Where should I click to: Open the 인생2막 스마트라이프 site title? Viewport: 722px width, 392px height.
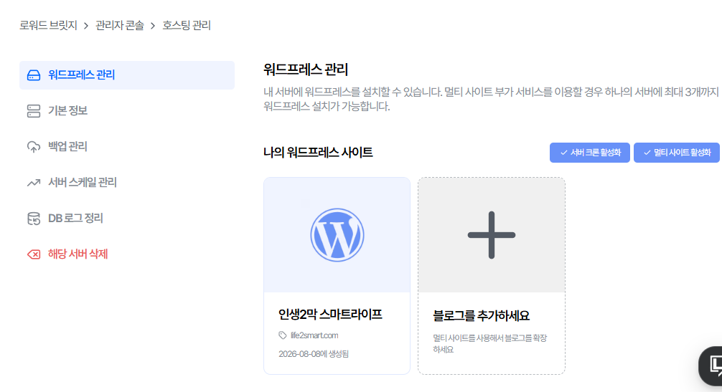pos(330,315)
